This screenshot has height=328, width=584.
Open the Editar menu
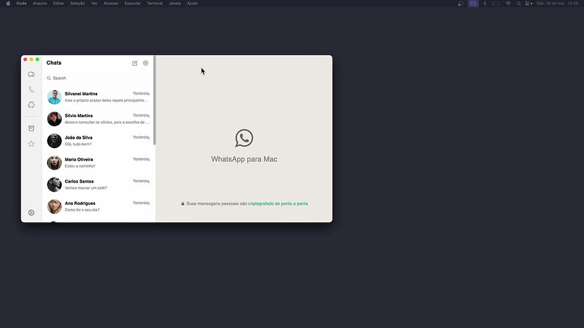coord(58,4)
